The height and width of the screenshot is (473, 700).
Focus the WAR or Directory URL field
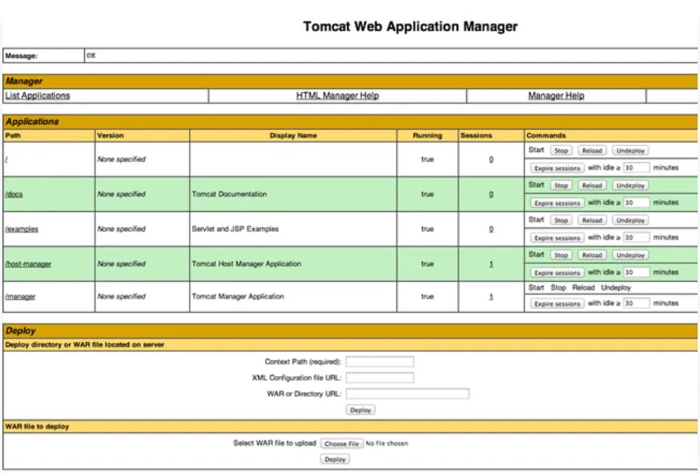pyautogui.click(x=408, y=394)
